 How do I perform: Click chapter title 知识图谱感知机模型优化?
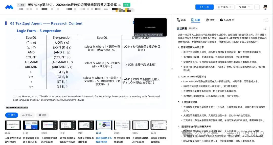point(122,140)
